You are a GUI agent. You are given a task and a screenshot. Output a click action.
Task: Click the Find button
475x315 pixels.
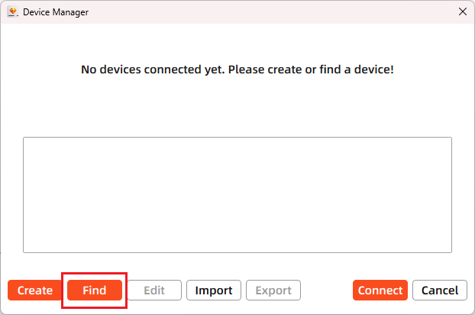click(95, 291)
